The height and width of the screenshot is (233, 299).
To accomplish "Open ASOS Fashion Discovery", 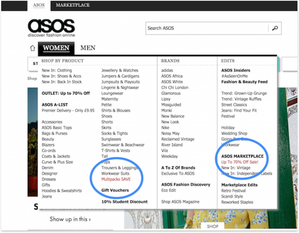I will (186, 184).
